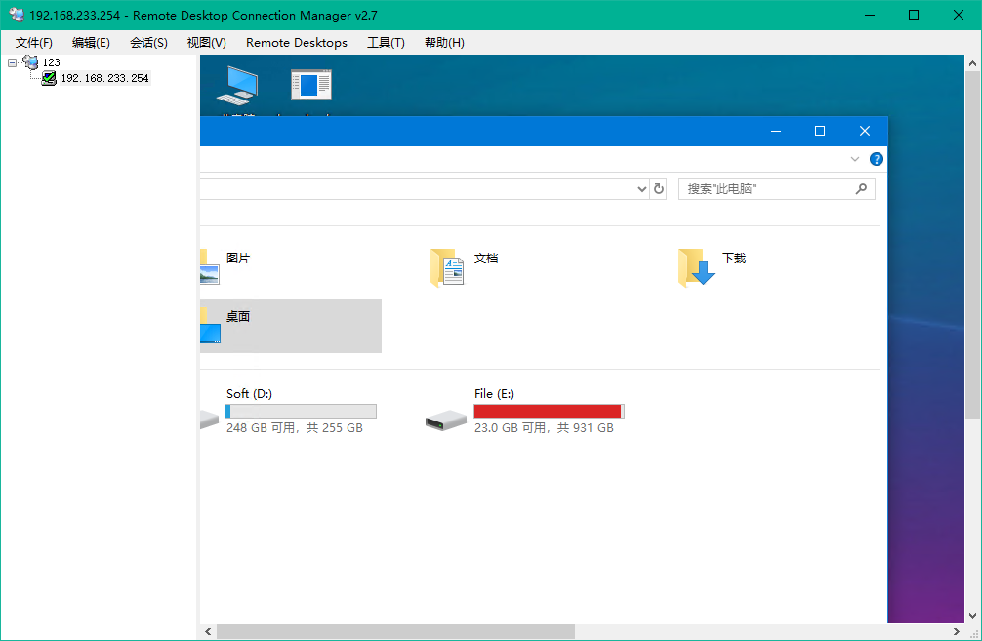Open the 文档 folder icon
The image size is (982, 641).
click(x=448, y=267)
